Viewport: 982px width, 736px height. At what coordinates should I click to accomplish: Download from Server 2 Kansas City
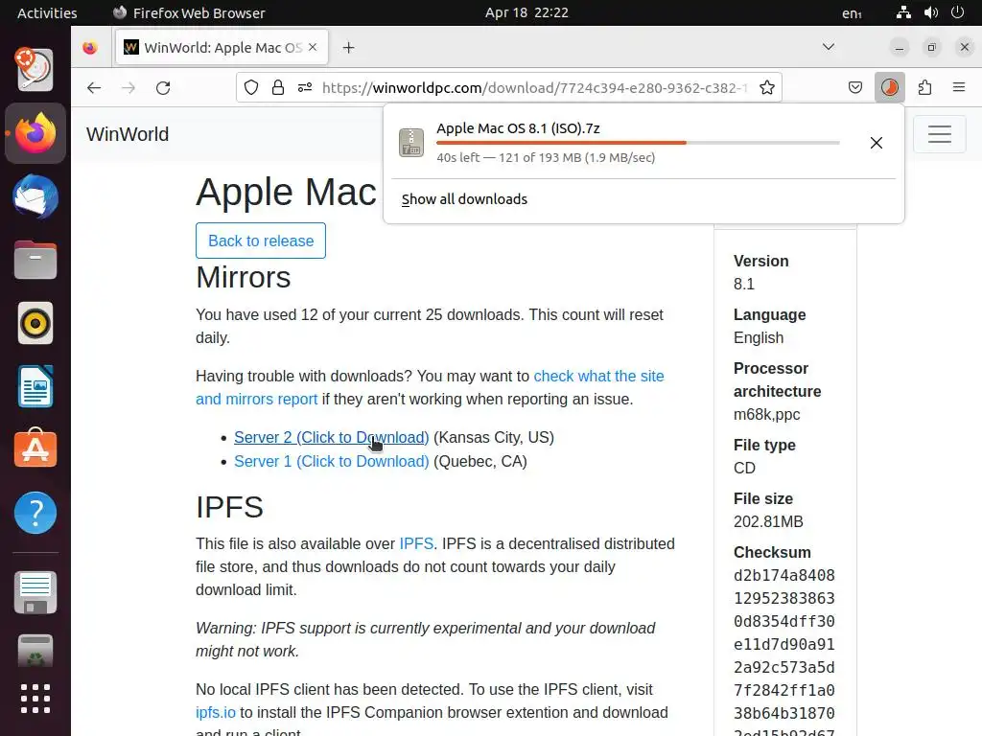(x=331, y=437)
